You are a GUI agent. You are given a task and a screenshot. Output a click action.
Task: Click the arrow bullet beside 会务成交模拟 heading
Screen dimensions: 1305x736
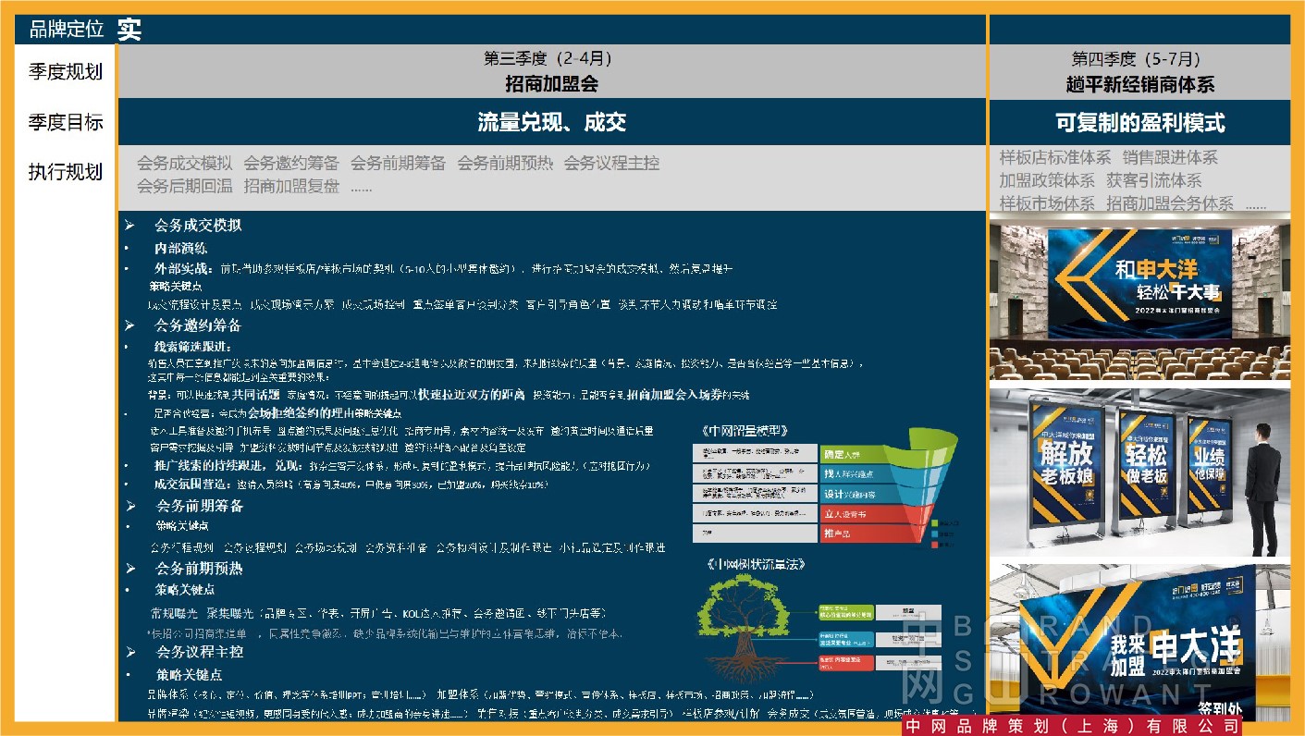[x=130, y=226]
